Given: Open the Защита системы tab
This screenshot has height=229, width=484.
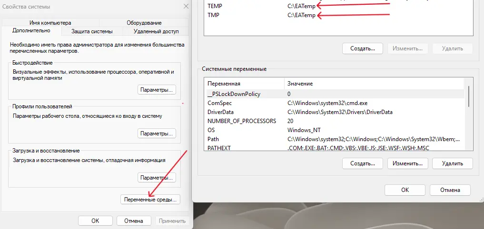Looking at the screenshot, I should point(92,31).
